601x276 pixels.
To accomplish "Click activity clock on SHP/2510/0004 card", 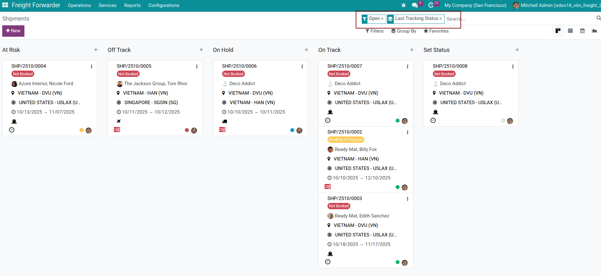I will (x=12, y=130).
